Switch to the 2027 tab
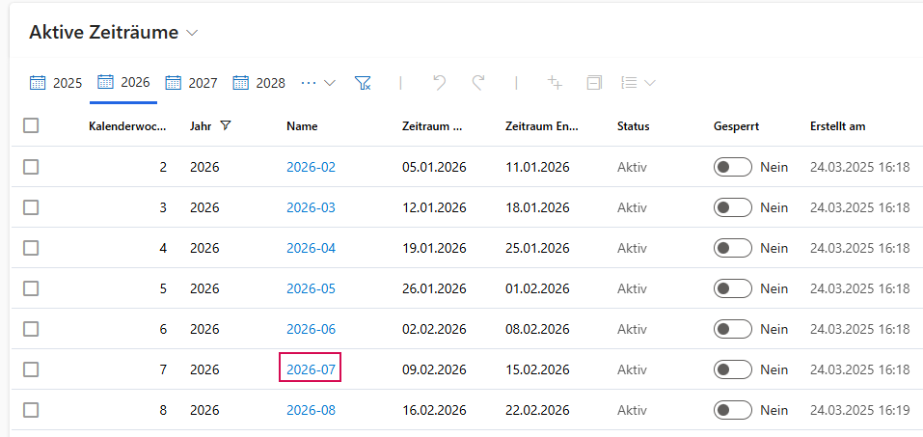 pyautogui.click(x=191, y=83)
